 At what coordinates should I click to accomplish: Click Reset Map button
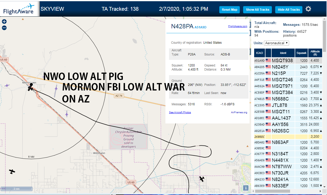click(x=230, y=10)
